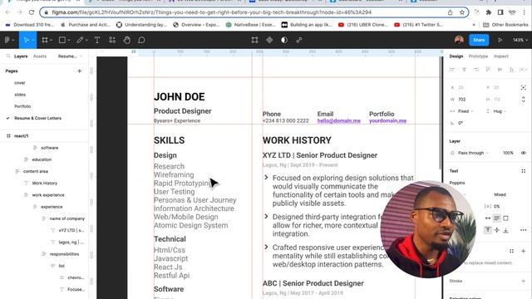The width and height of the screenshot is (532, 299).
Task: Click the user avatar in toolbar
Action: pyautogui.click(x=459, y=40)
